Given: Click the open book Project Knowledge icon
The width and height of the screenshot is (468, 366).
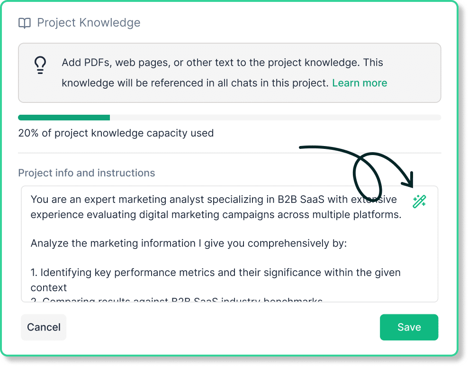Looking at the screenshot, I should [25, 23].
